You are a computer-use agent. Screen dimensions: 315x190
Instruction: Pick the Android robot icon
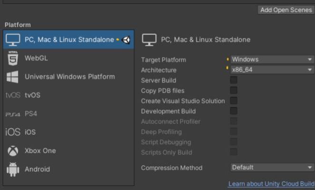pos(13,170)
